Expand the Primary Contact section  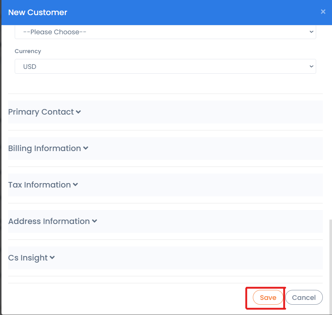[x=165, y=112]
